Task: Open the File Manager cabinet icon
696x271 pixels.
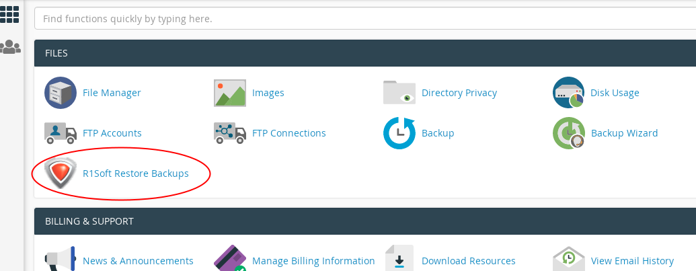Action: [x=61, y=93]
